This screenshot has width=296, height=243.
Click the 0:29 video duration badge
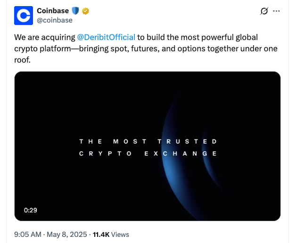(30, 210)
